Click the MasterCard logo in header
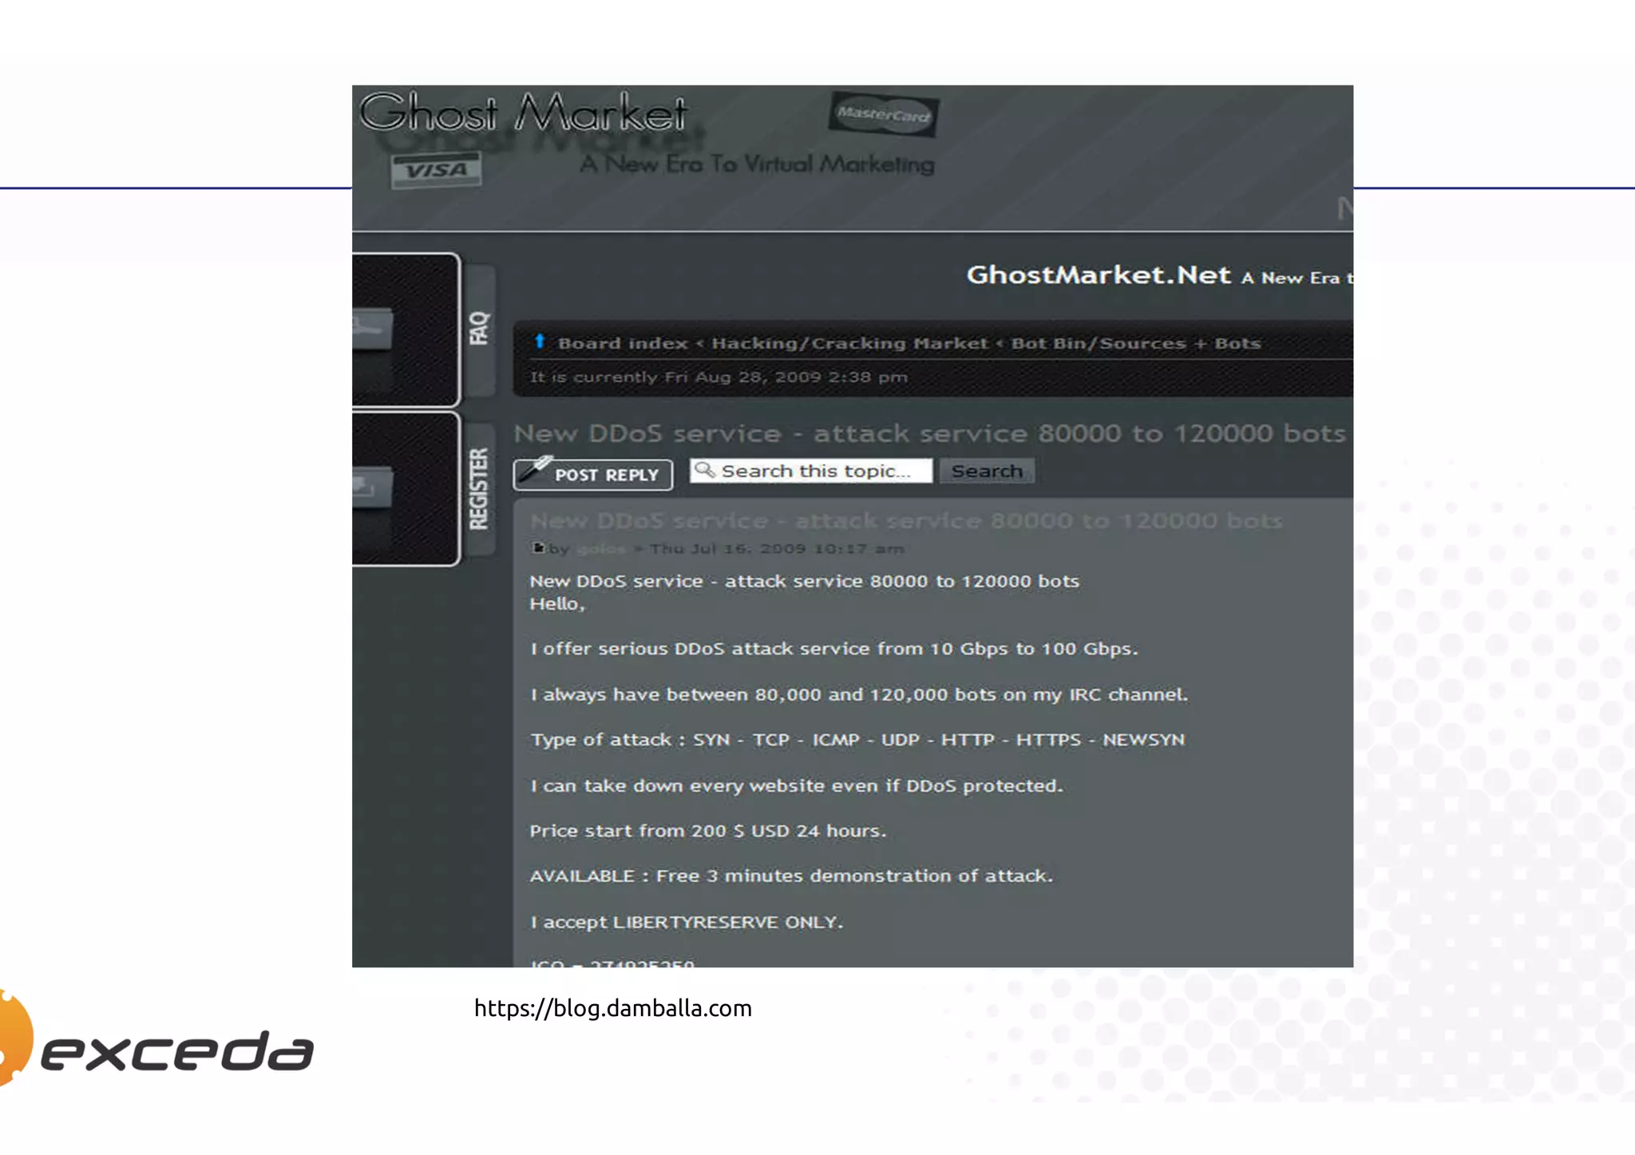1635x1155 pixels. pos(883,114)
